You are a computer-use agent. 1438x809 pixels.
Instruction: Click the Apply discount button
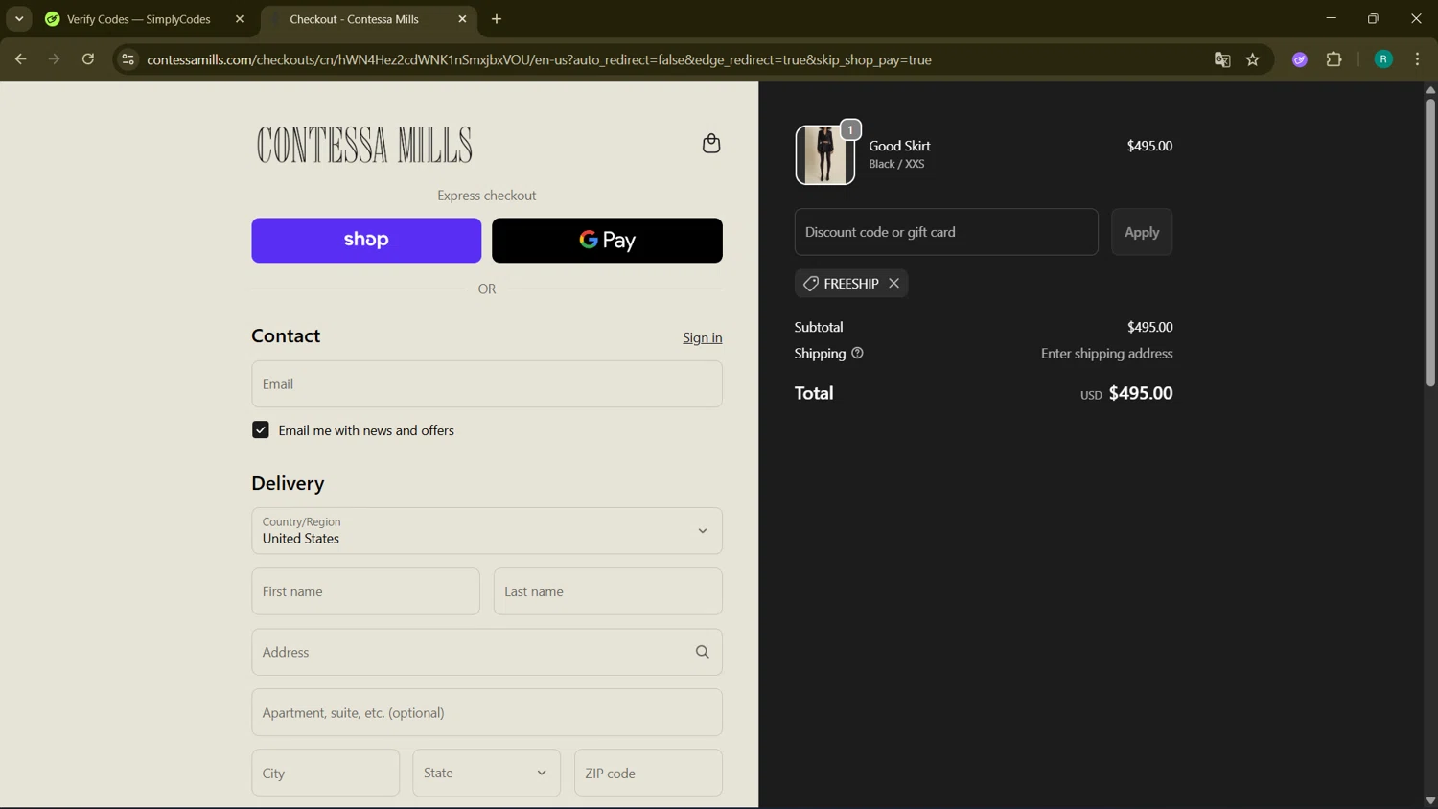pyautogui.click(x=1142, y=232)
